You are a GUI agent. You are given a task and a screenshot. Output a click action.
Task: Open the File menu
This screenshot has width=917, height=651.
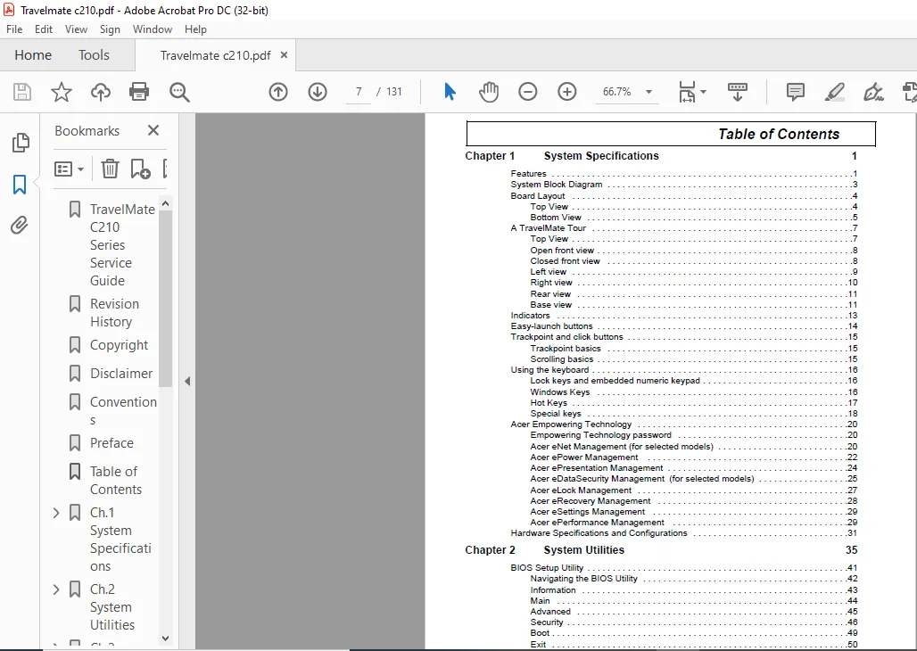click(14, 29)
